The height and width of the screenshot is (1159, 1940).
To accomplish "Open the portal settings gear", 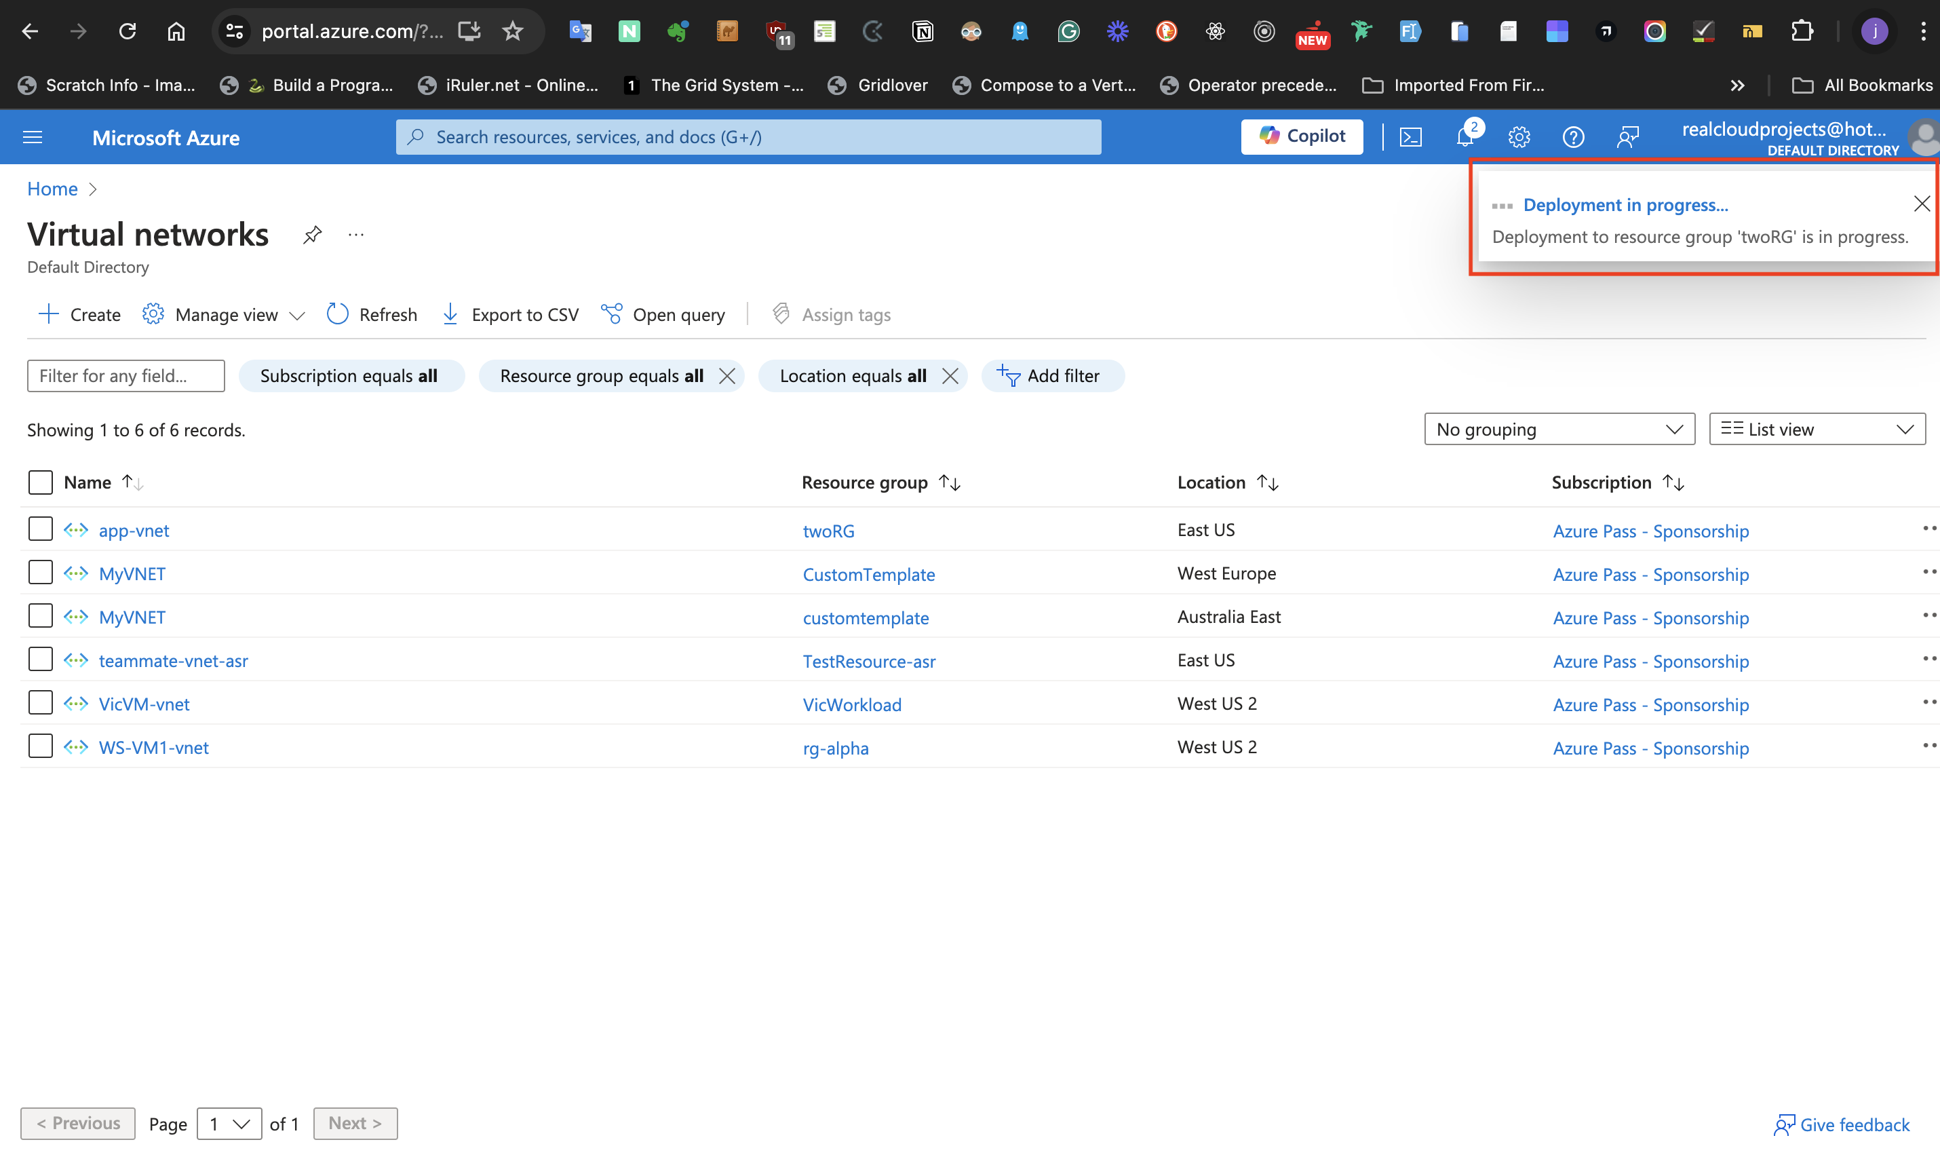I will click(x=1519, y=138).
